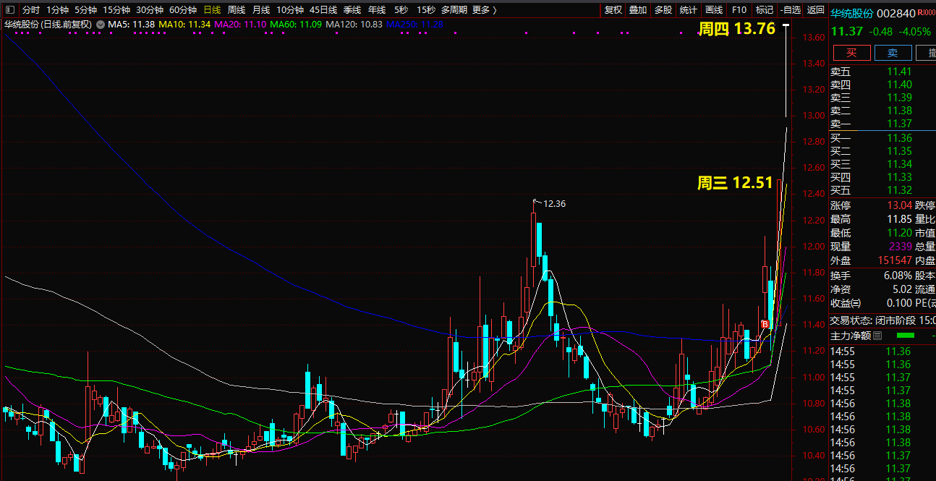Click the 现量 2339 value

coord(901,247)
